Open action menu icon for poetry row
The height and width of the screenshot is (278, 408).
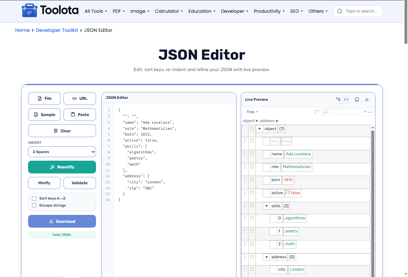(252, 230)
